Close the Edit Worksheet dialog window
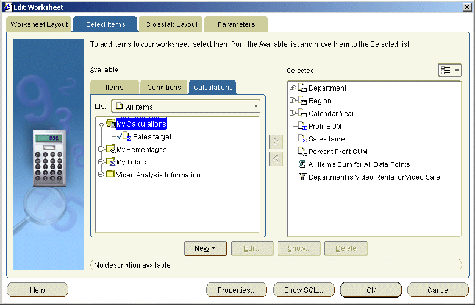This screenshot has height=305, width=475. [x=467, y=7]
